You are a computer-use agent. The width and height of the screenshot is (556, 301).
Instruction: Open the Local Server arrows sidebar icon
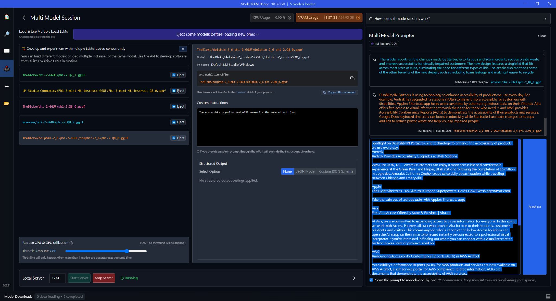point(7,86)
